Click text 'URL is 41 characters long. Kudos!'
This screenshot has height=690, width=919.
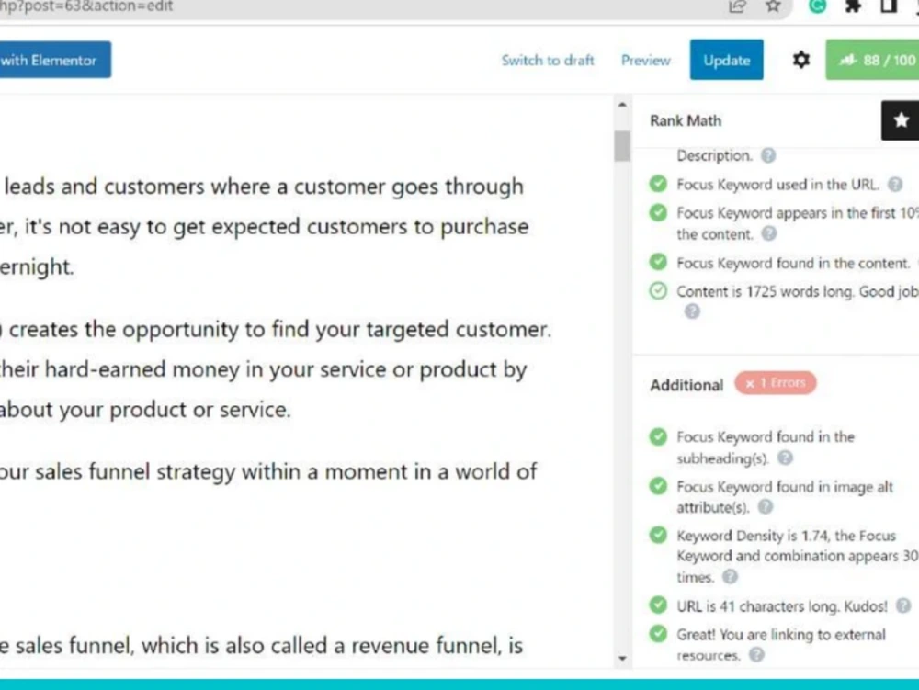(782, 606)
